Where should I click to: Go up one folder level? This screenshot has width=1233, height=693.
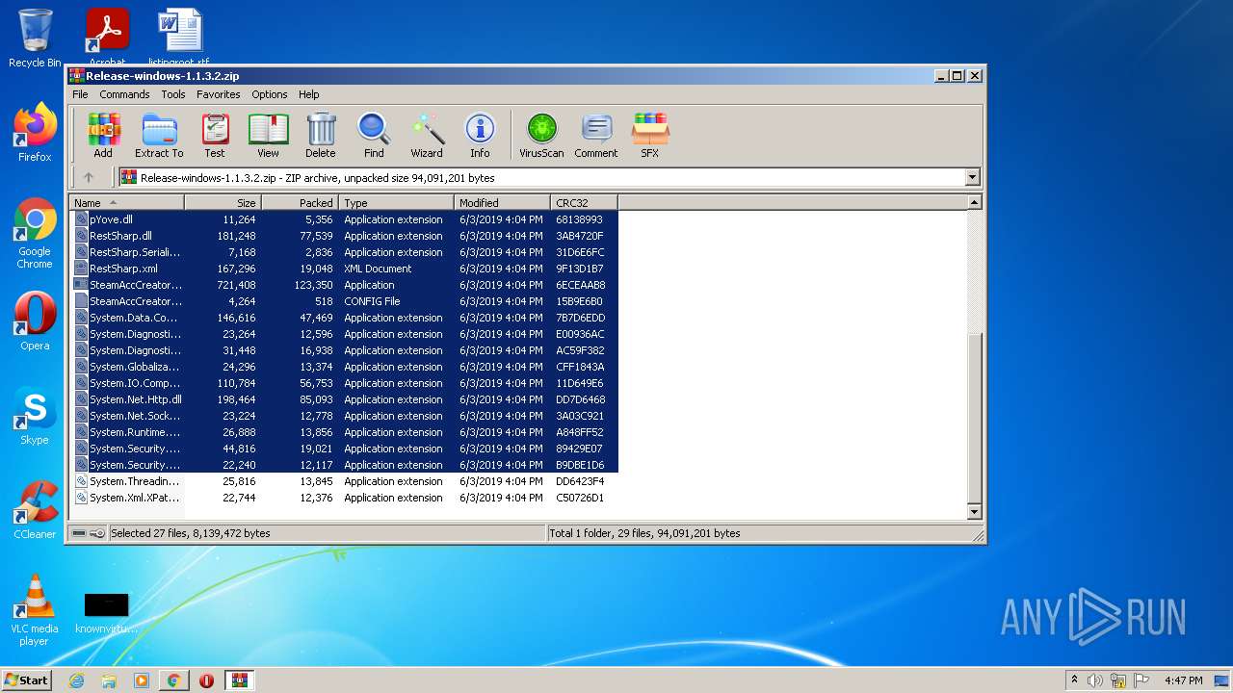pyautogui.click(x=89, y=177)
